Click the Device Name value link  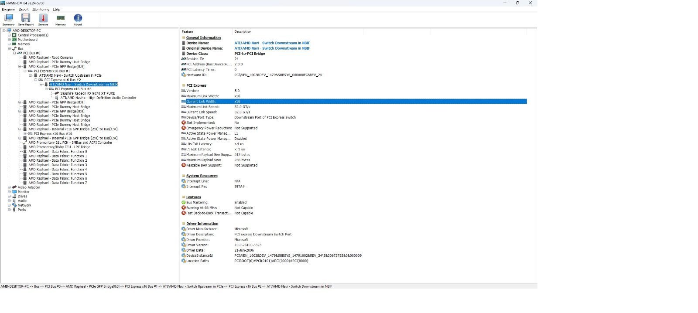272,43
